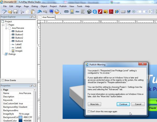Screen dimensions: 157x122
Task: Open the Help menu
Action: [87, 6]
